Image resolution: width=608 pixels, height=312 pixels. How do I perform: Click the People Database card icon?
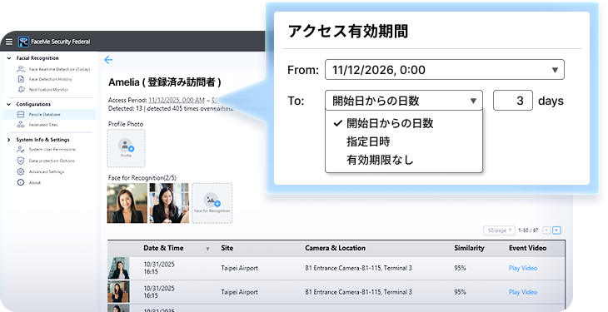tap(21, 114)
